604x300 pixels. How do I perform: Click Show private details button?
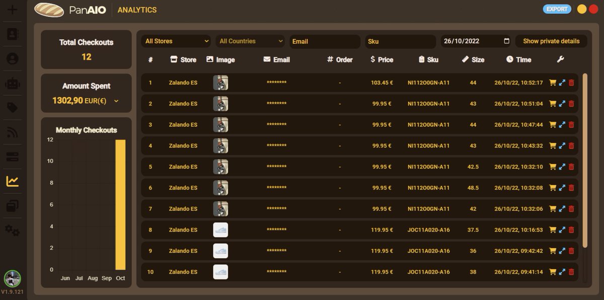[551, 41]
